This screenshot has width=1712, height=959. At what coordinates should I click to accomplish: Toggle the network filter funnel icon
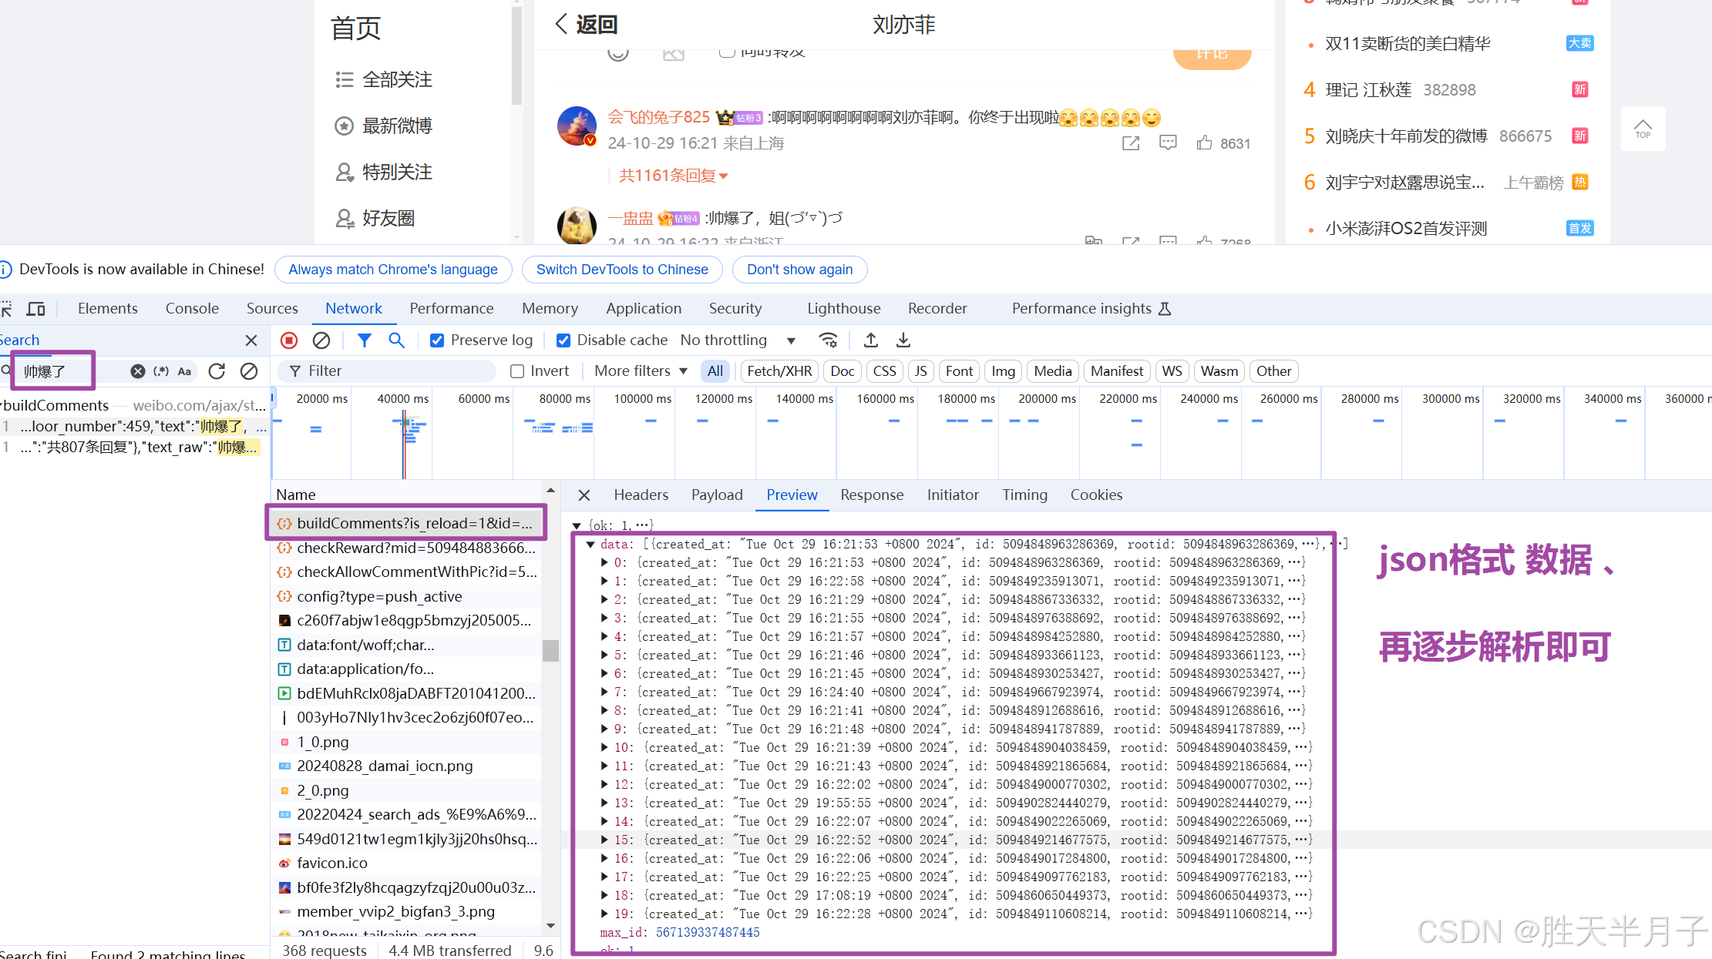click(x=365, y=340)
